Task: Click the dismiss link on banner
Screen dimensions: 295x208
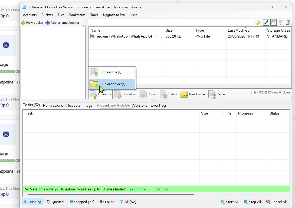Action: (162, 189)
